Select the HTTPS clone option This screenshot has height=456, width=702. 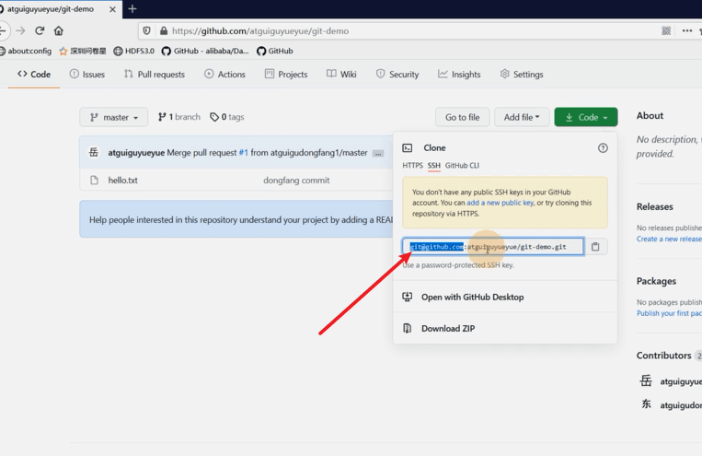[x=412, y=166]
